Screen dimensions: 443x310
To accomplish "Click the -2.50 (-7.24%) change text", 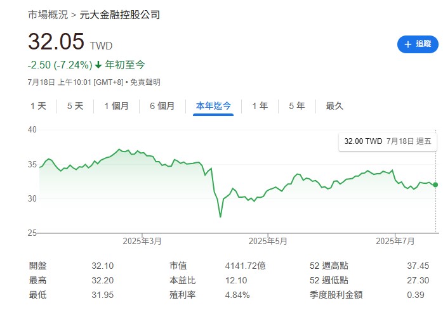I will pyautogui.click(x=60, y=65).
